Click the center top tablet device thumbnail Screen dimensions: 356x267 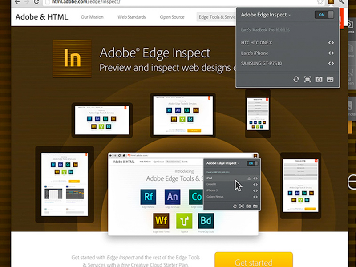coord(183,115)
